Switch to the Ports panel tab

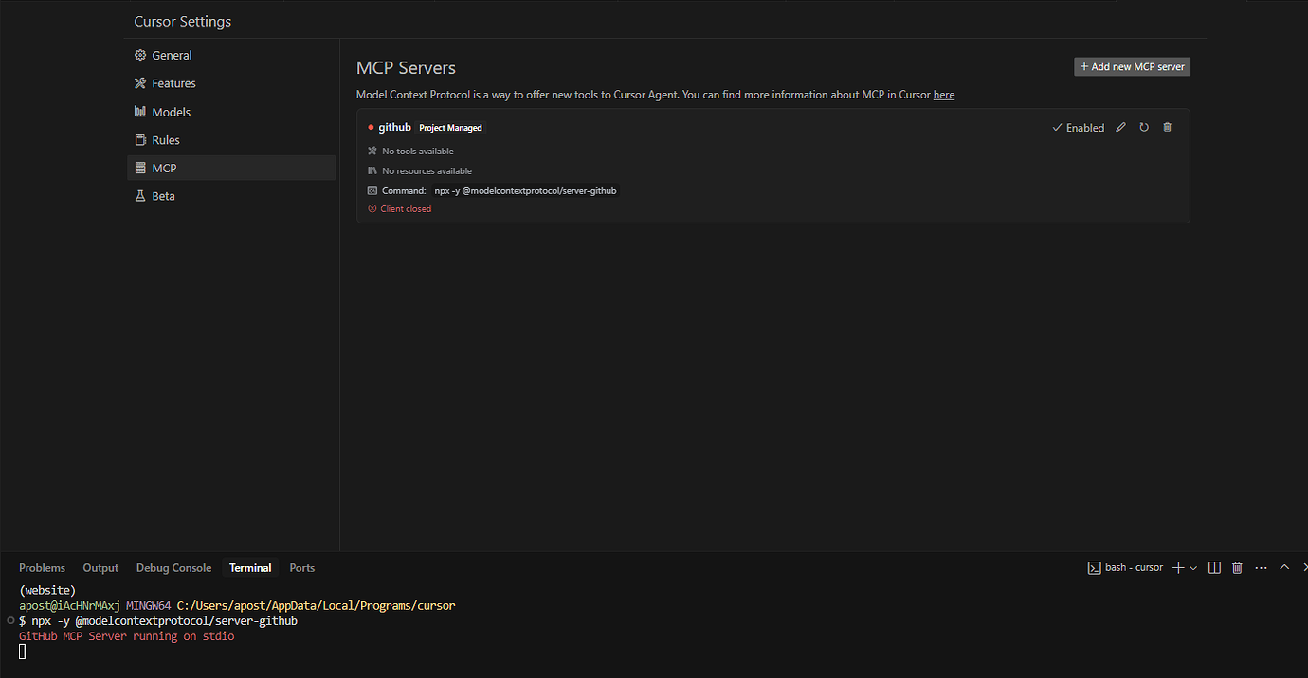pos(302,568)
